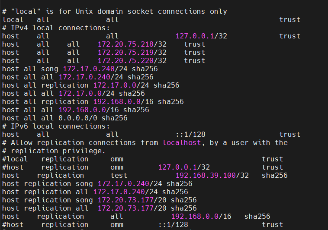Click the highlighted word localhost
328x230 pixels.
[182, 142]
